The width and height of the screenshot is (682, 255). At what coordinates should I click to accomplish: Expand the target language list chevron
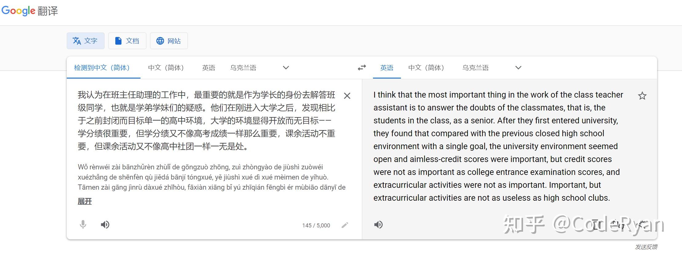point(518,68)
